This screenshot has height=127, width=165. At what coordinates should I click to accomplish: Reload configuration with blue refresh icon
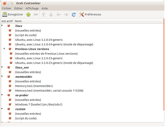pos(74,15)
